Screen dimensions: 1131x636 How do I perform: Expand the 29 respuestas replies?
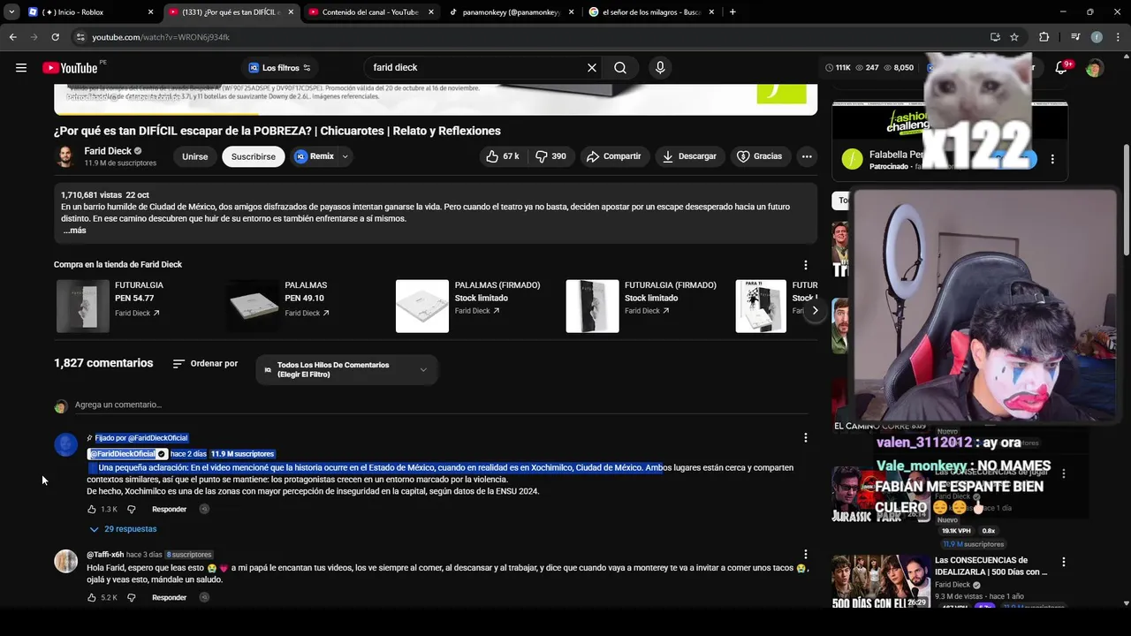point(123,529)
